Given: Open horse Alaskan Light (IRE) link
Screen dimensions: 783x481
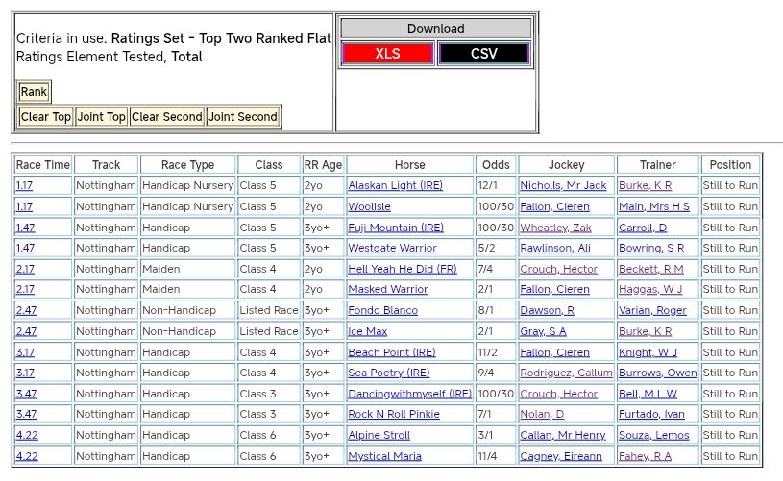Looking at the screenshot, I should click(x=396, y=186).
